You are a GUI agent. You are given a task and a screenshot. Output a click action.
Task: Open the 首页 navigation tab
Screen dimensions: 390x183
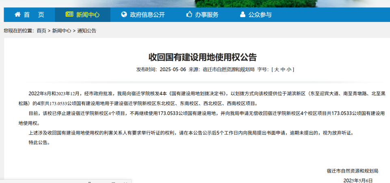pyautogui.click(x=29, y=15)
